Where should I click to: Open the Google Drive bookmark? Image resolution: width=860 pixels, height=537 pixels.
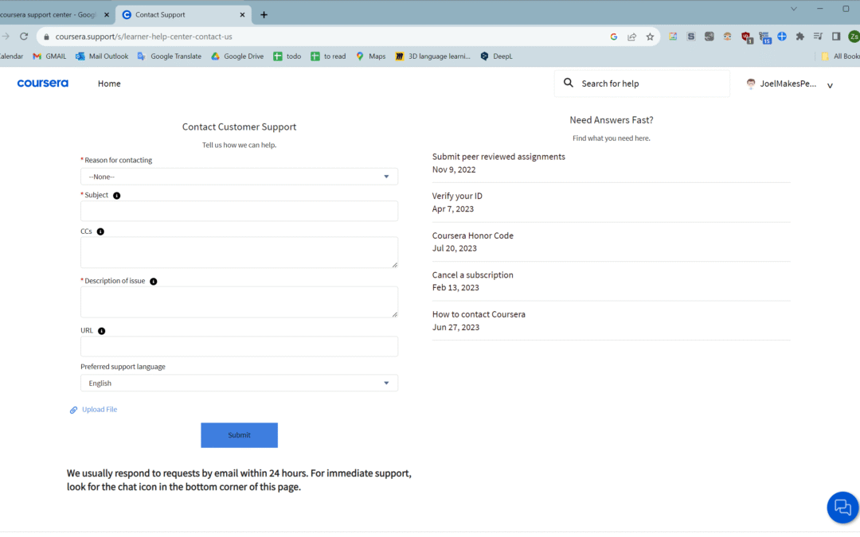click(x=237, y=56)
